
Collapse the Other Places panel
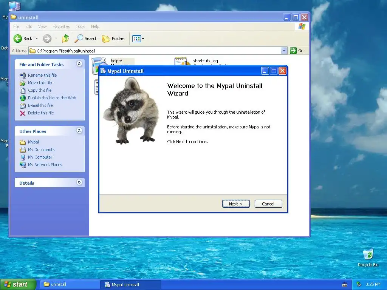[x=79, y=131]
